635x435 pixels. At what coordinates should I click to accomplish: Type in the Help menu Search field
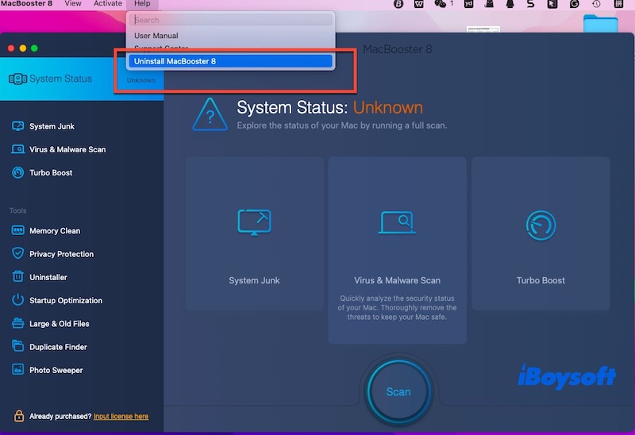coord(230,20)
